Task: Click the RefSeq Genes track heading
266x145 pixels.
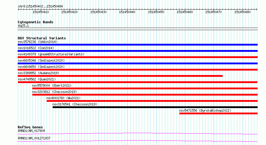Action: point(30,127)
